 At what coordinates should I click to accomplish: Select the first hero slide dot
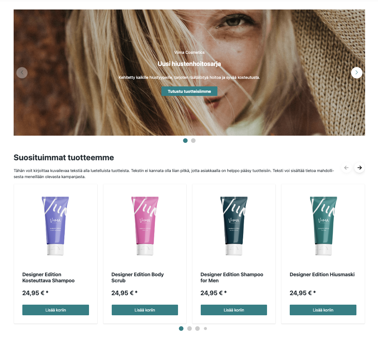(185, 141)
